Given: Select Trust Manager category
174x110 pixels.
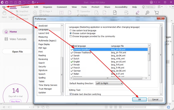Looking at the screenshot, I should (x=45, y=89).
